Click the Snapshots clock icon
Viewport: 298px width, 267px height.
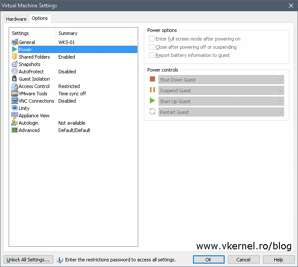15,64
